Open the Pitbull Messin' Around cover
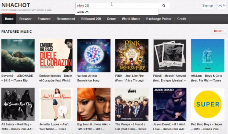 pyautogui.click(x=170, y=55)
